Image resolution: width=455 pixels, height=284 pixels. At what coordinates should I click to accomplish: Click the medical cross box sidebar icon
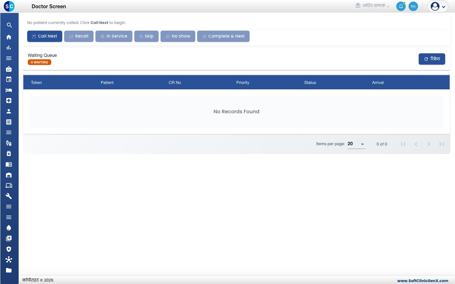pos(9,101)
